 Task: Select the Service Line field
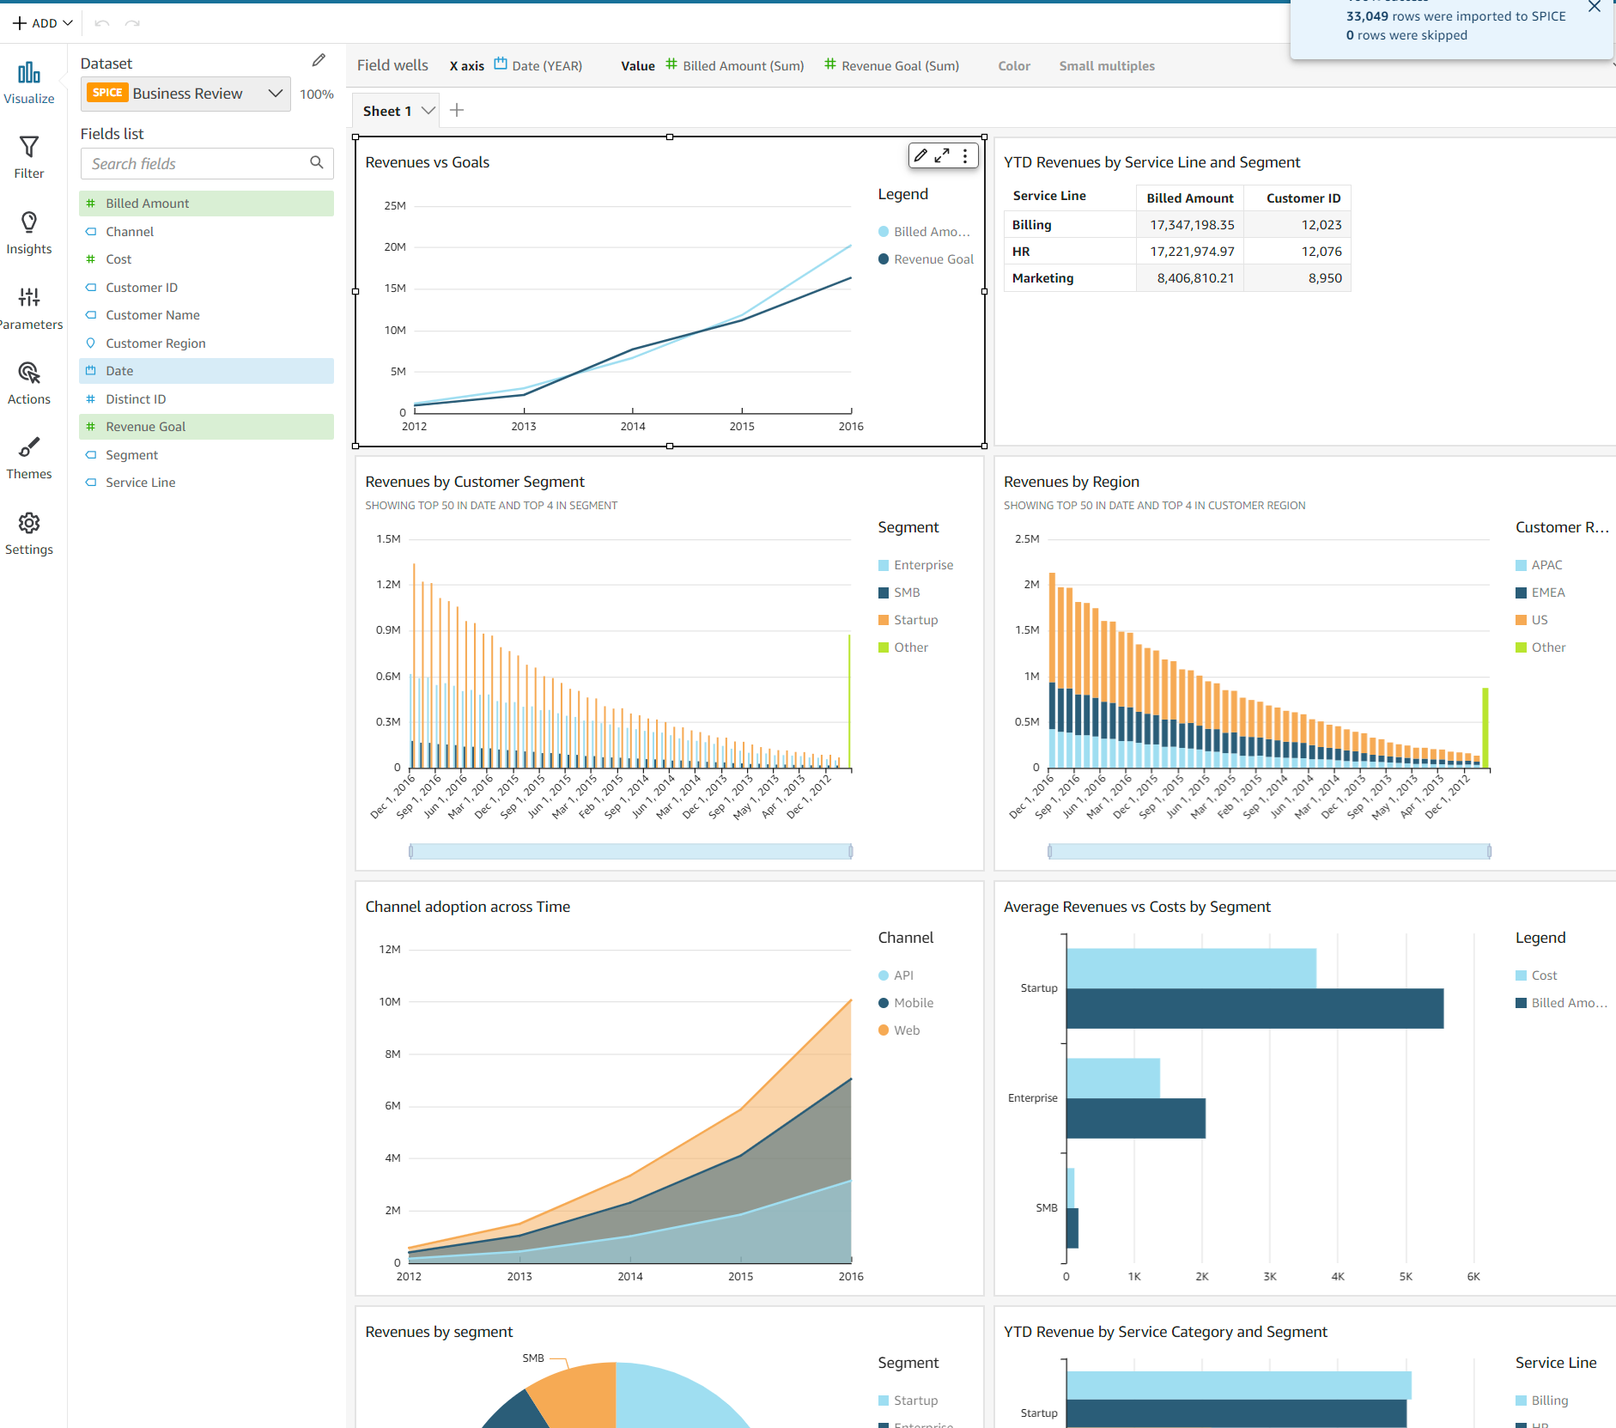[x=206, y=483]
